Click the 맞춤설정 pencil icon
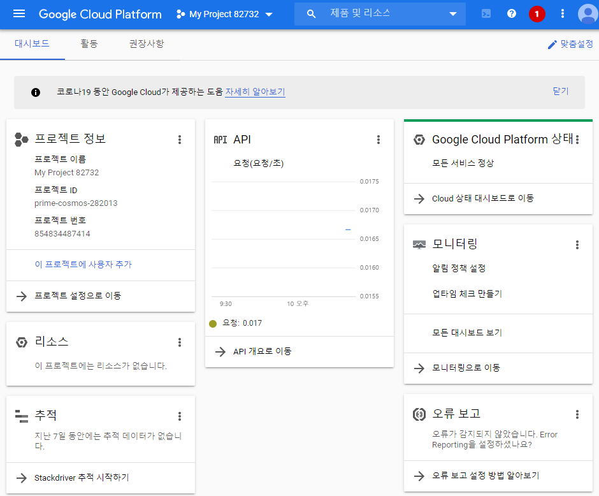Screen dimensions: 599x496 (552, 45)
